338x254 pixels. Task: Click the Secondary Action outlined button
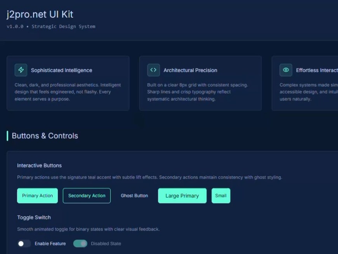[87, 196]
